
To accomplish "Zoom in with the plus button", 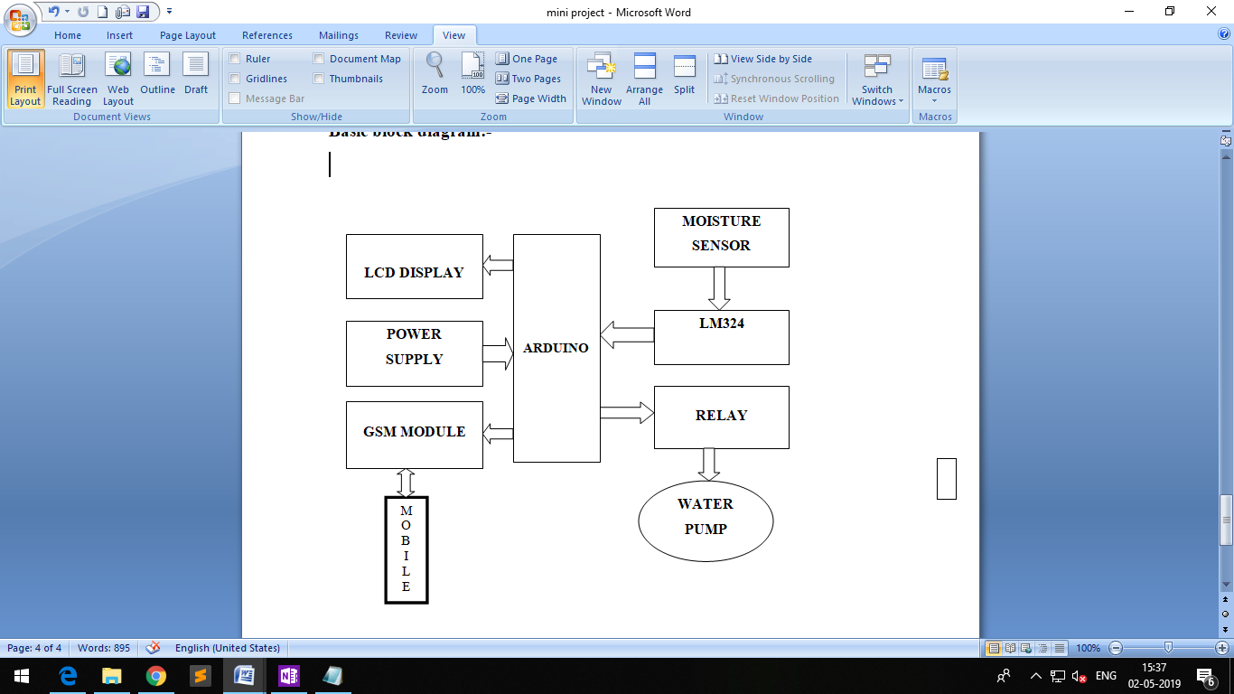I will coord(1222,648).
